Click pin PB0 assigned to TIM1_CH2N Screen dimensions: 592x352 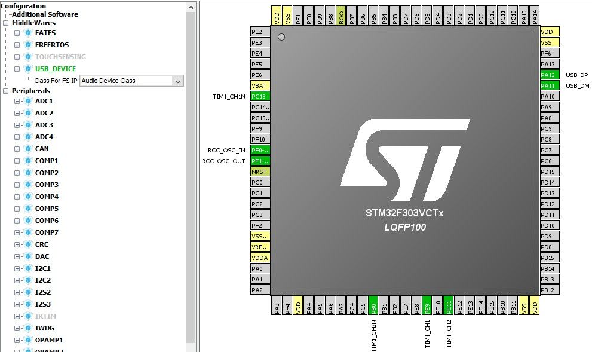click(x=373, y=305)
